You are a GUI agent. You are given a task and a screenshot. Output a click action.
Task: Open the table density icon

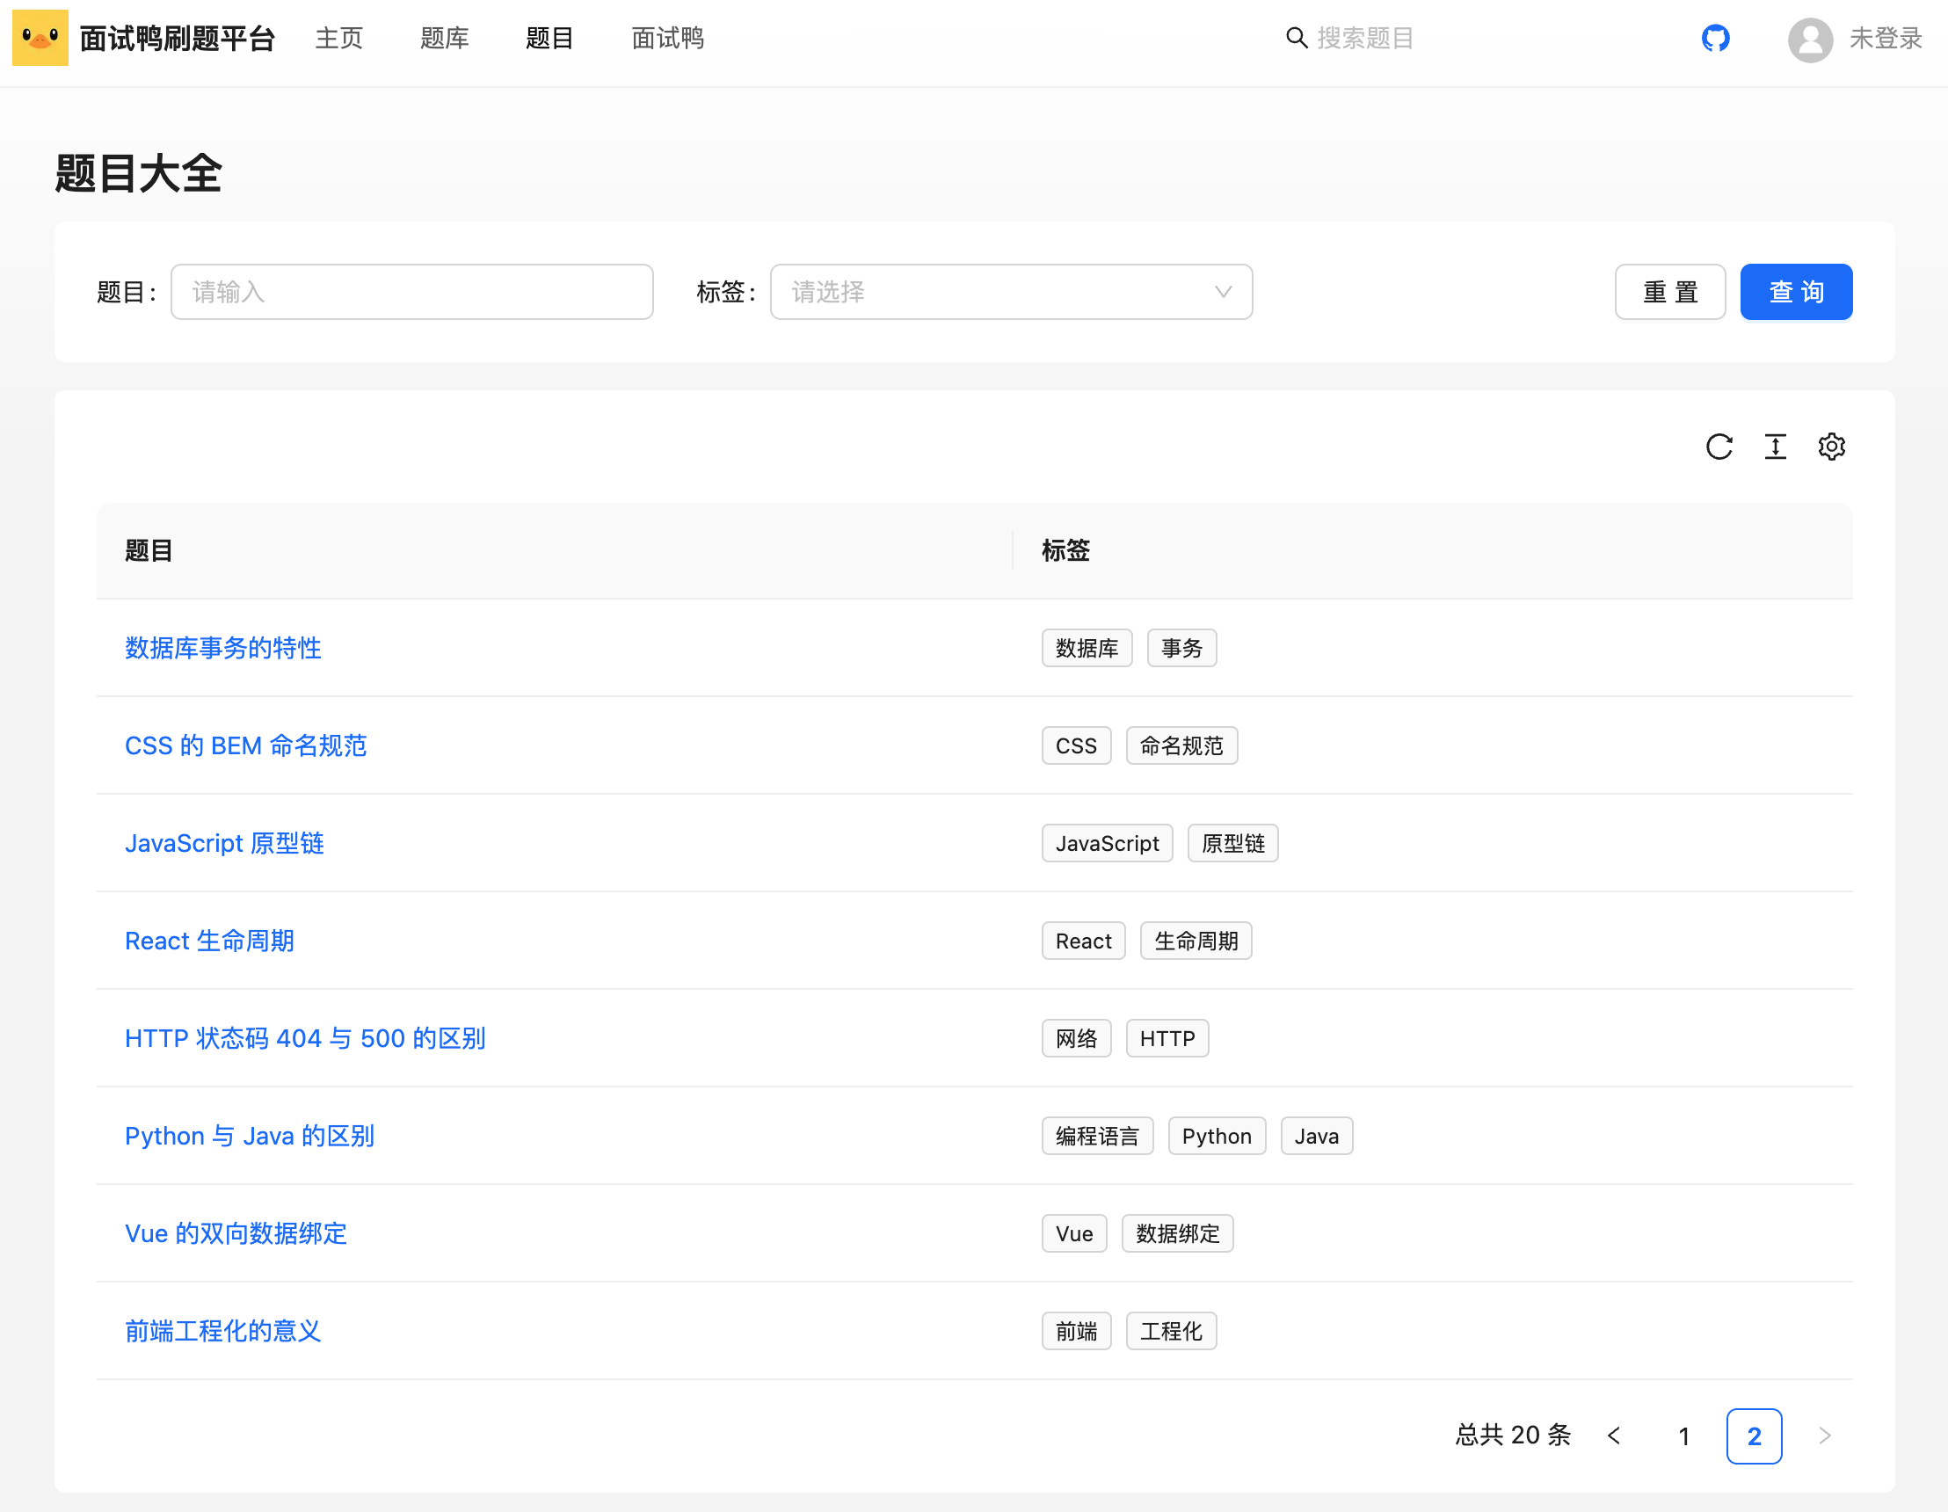pos(1775,447)
